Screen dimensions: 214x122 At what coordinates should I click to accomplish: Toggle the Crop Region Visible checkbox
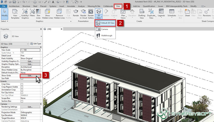click(x=22, y=87)
